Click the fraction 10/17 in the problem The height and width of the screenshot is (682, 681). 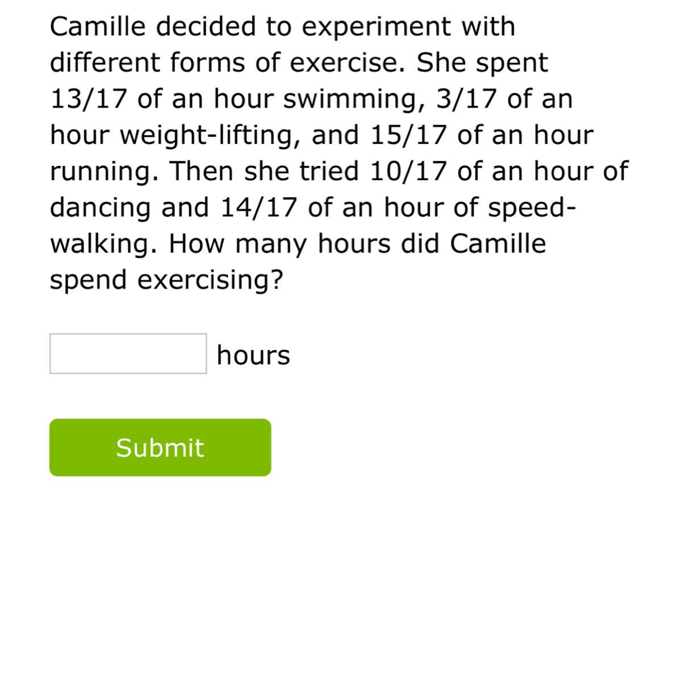pyautogui.click(x=408, y=171)
